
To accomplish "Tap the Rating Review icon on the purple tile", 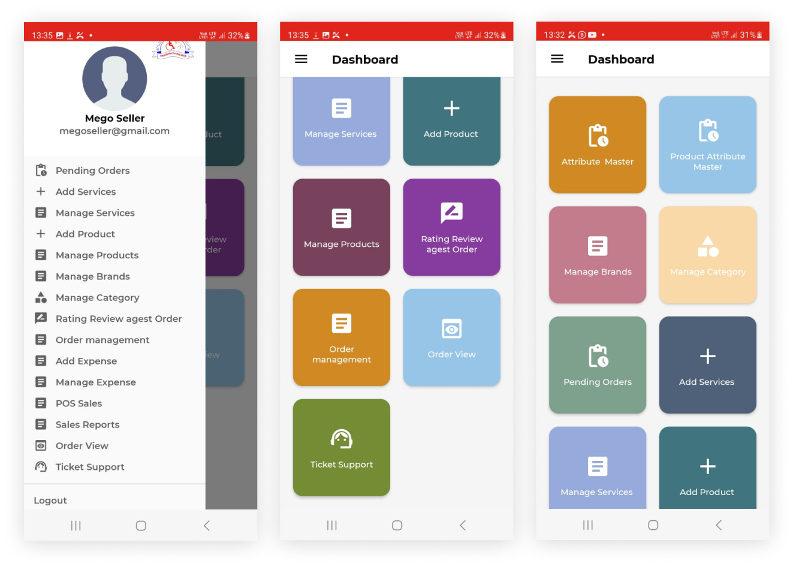I will [x=451, y=213].
